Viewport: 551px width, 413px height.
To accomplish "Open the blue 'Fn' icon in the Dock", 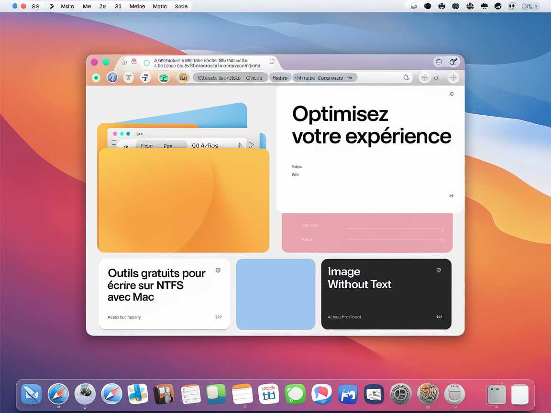I will (348, 394).
